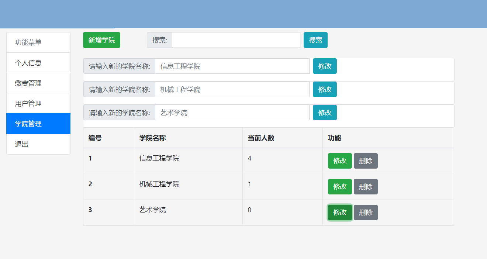The height and width of the screenshot is (259, 487).
Task: Click the 当前人数 value 4
Action: 249,158
